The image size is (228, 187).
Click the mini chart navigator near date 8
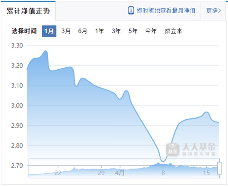(163, 168)
